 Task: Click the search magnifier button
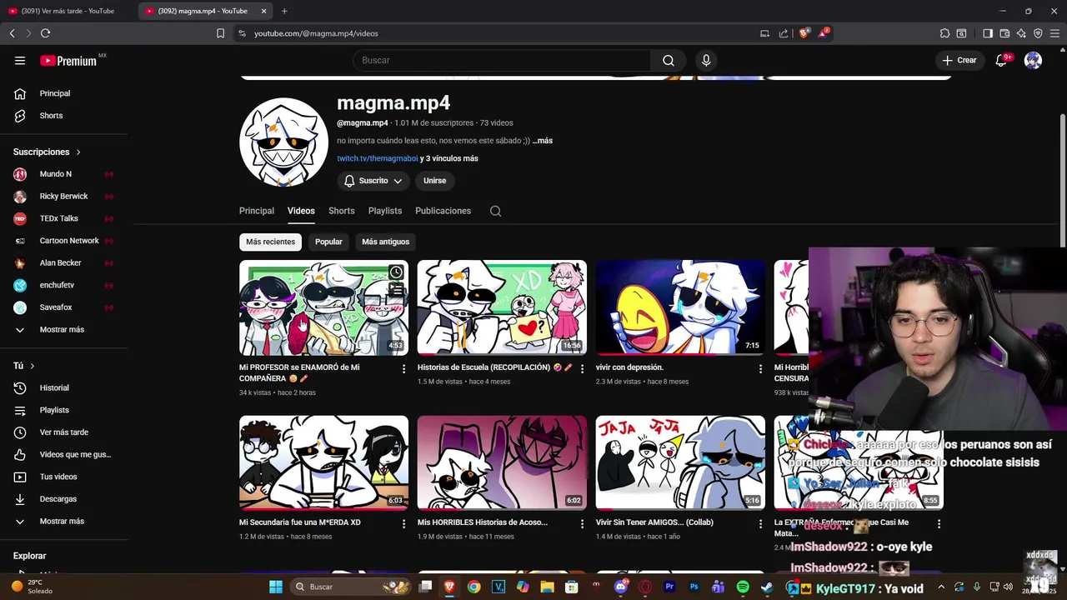[669, 60]
